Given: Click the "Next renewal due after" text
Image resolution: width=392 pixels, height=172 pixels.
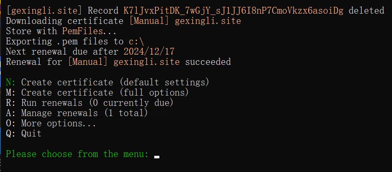Looking at the screenshot, I should tap(62, 52).
